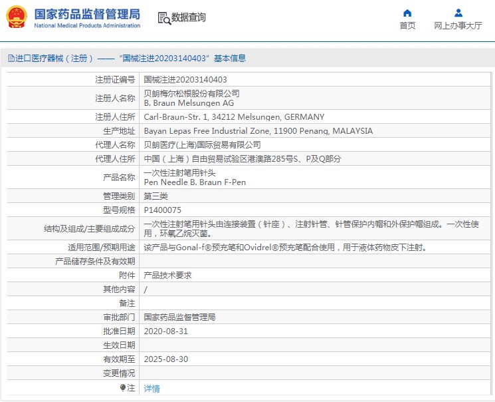The height and width of the screenshot is (402, 495).
Task: Click the 变更情况 row label
Action: (x=119, y=373)
